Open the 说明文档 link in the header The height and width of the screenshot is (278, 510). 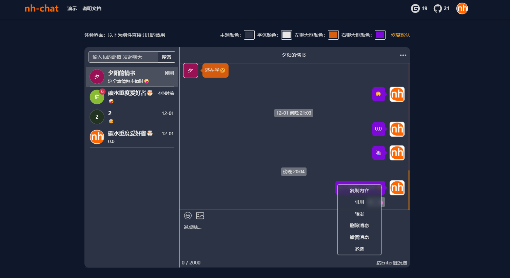(x=92, y=8)
